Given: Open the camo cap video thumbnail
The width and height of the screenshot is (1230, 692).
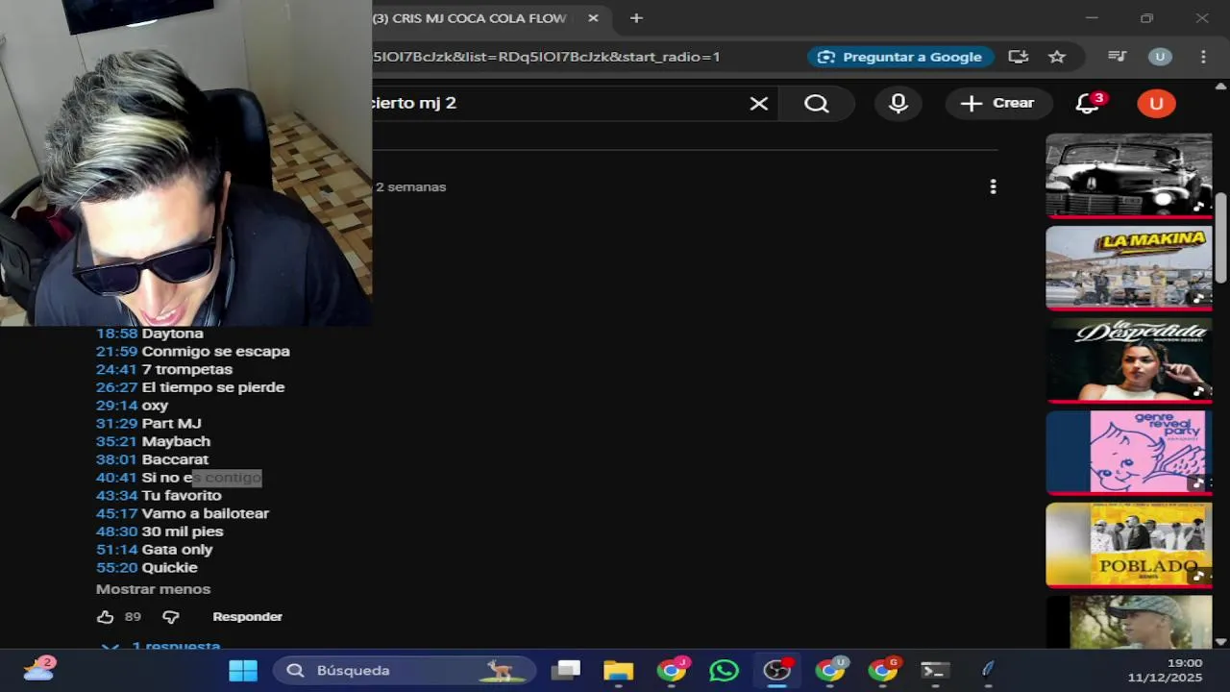Looking at the screenshot, I should [x=1129, y=622].
